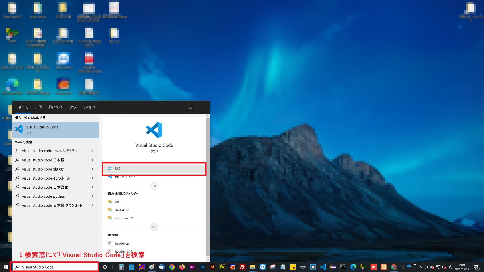Screen dimensions: 484x272
Task: Click the OneDrive cloud tray icon
Action: tap(409, 266)
